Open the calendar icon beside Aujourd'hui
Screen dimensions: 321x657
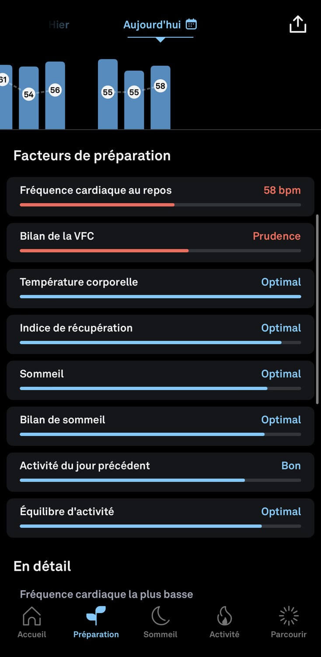coord(191,24)
